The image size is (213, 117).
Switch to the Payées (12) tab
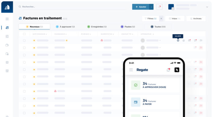[128, 27]
